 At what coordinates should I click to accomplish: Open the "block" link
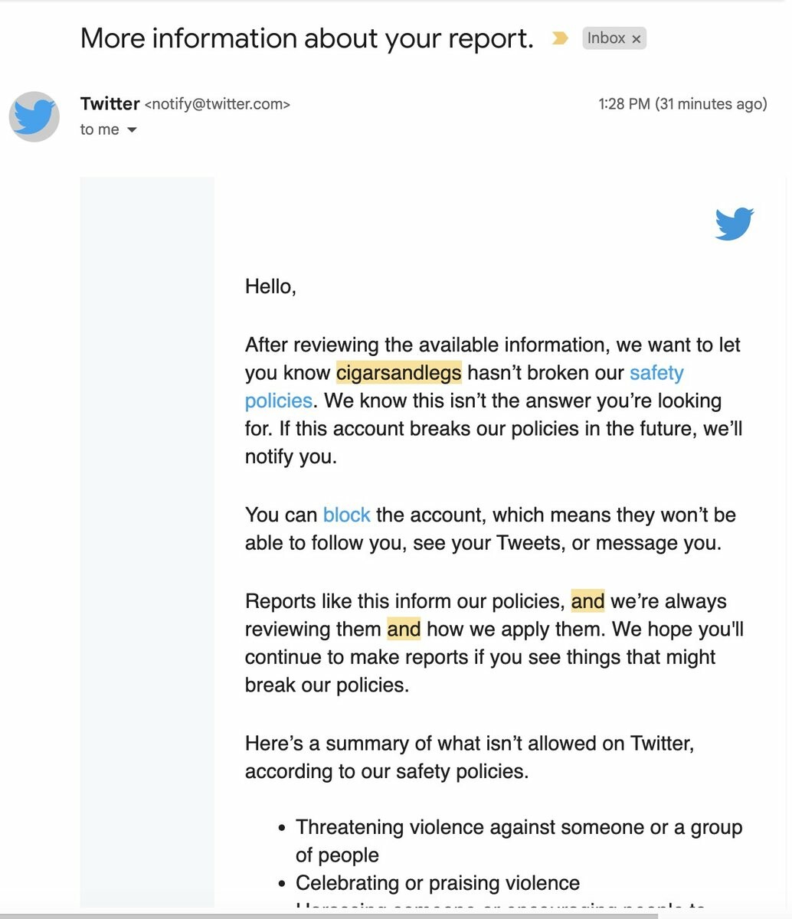346,515
